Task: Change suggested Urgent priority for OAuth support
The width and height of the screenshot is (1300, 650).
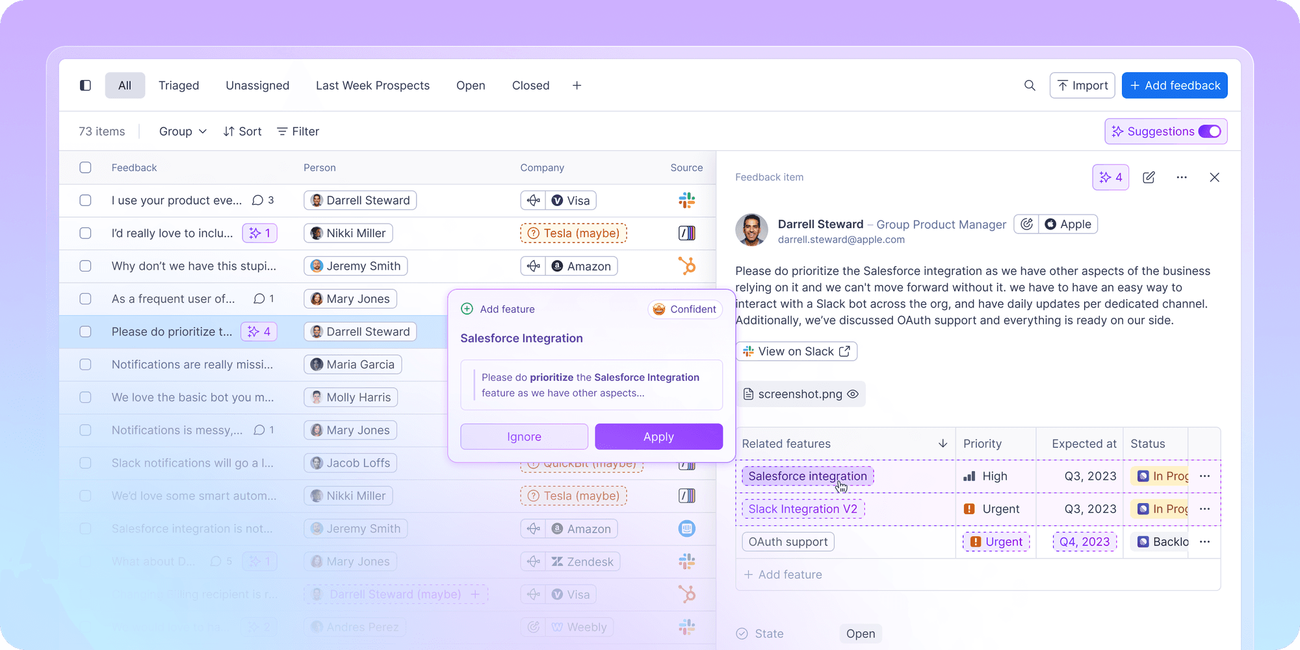Action: point(996,541)
